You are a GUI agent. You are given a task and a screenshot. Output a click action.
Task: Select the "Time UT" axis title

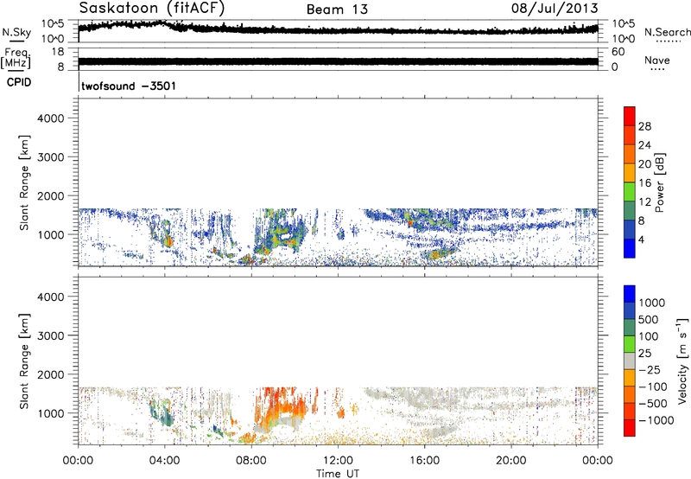(x=338, y=474)
